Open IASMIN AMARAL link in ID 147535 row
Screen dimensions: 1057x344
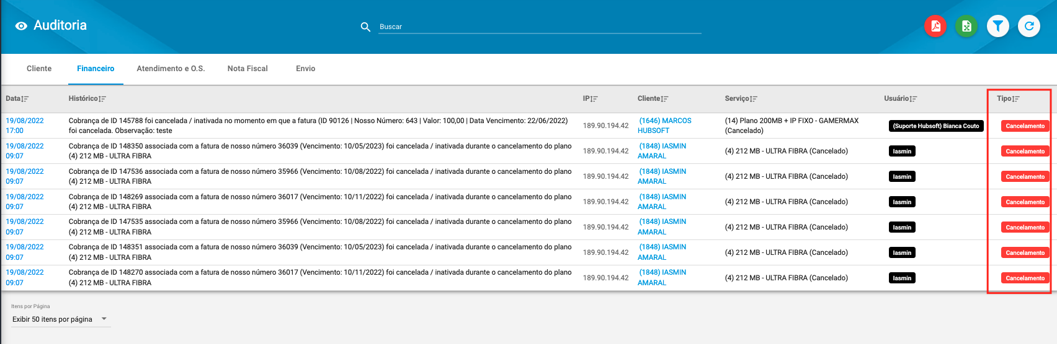click(x=662, y=227)
